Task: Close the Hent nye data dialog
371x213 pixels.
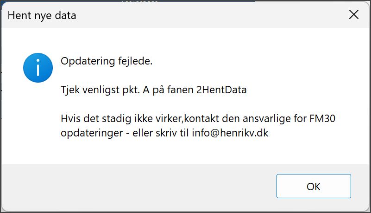Action: (x=354, y=15)
